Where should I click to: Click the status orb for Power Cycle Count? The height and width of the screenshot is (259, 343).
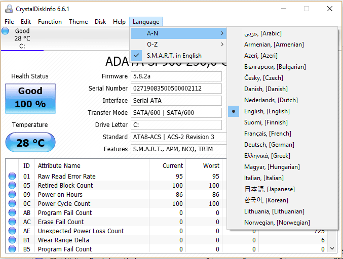12,203
